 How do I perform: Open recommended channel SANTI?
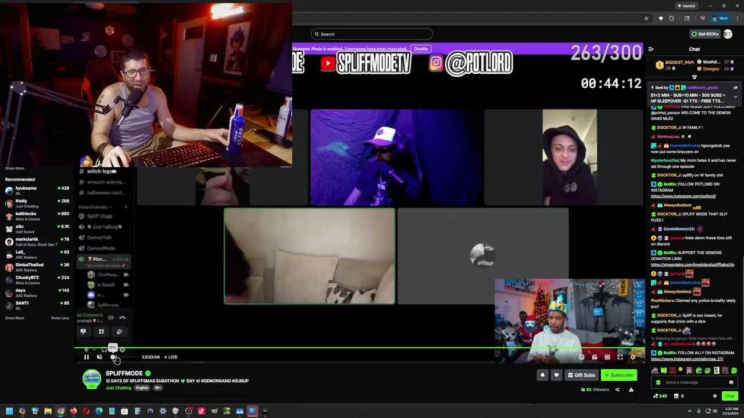tap(37, 305)
